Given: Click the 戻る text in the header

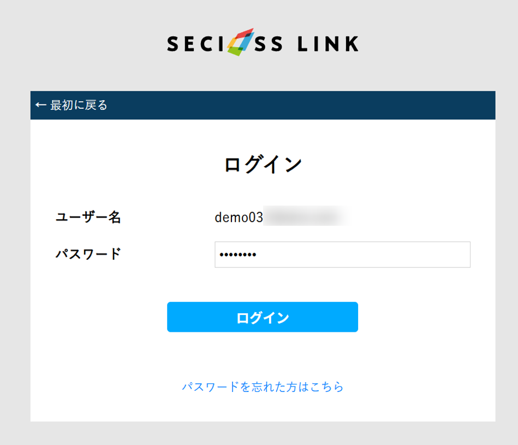Looking at the screenshot, I should pos(96,105).
